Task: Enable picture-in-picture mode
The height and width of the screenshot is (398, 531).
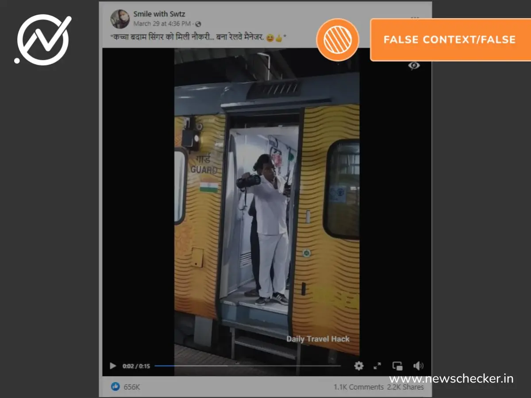Action: (397, 366)
